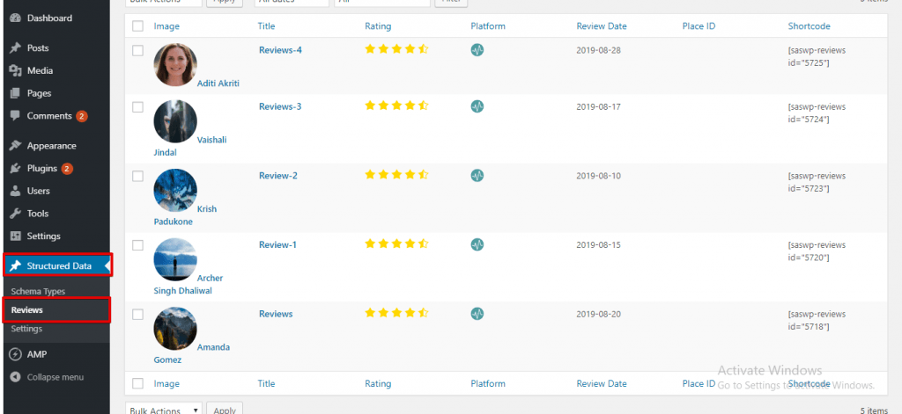Sort table by Review Date column header
Screen dimensions: 902x414
(602, 25)
